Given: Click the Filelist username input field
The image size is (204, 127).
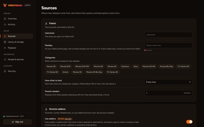Looking at the screenshot, I should (x=168, y=35).
